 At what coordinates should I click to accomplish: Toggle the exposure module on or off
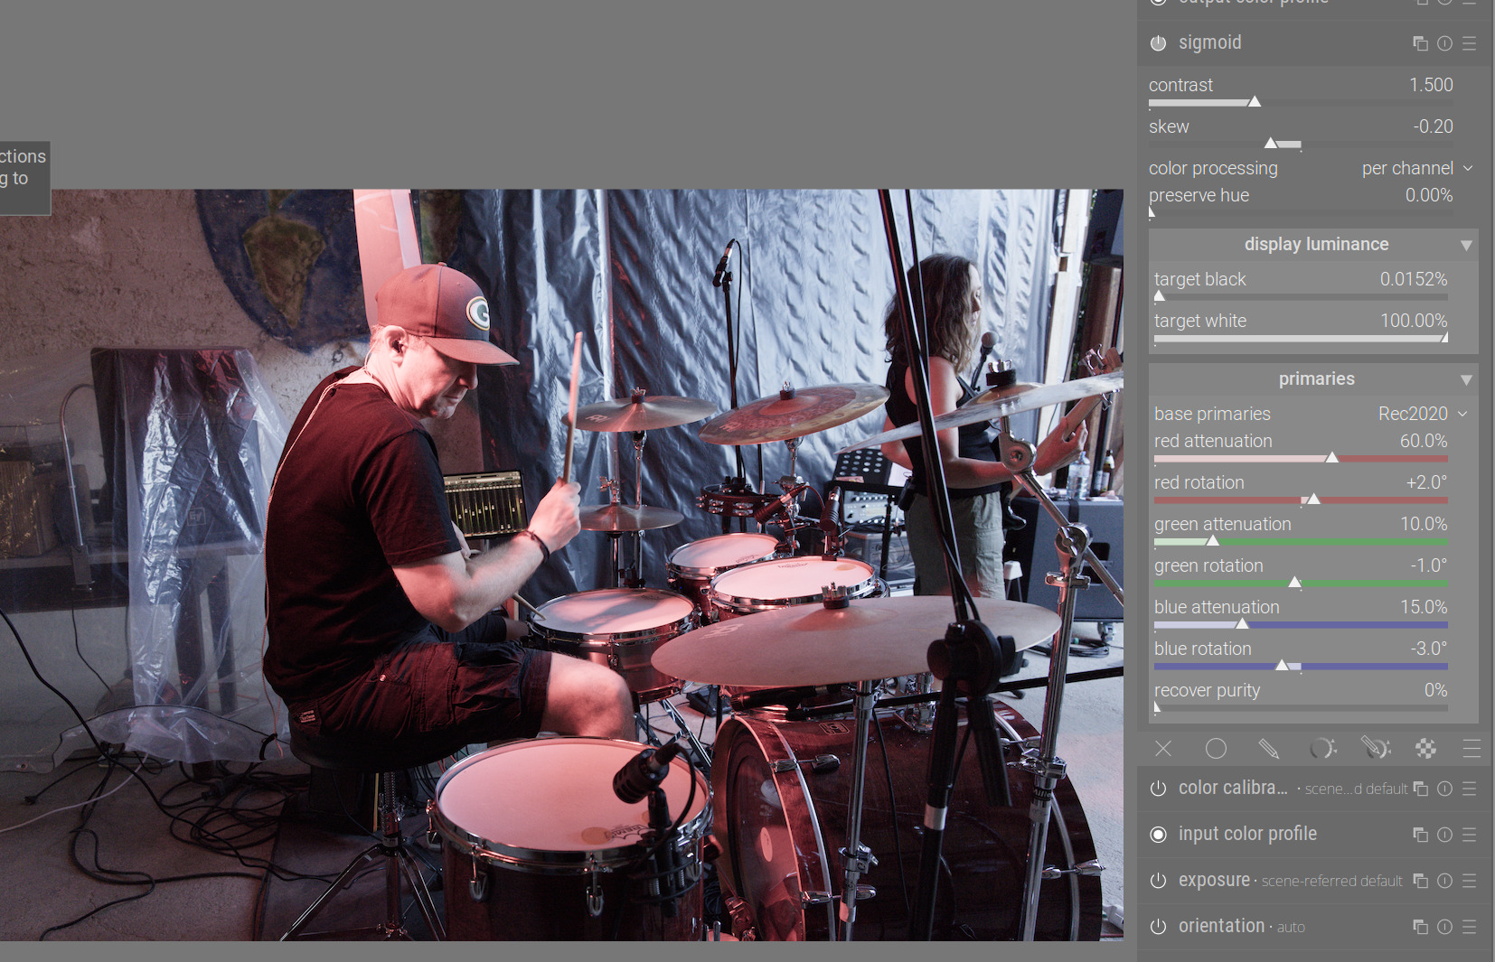pyautogui.click(x=1158, y=881)
